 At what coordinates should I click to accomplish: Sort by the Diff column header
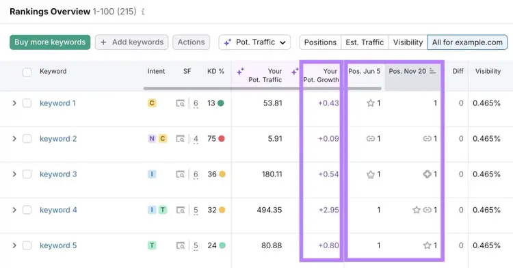(x=458, y=71)
